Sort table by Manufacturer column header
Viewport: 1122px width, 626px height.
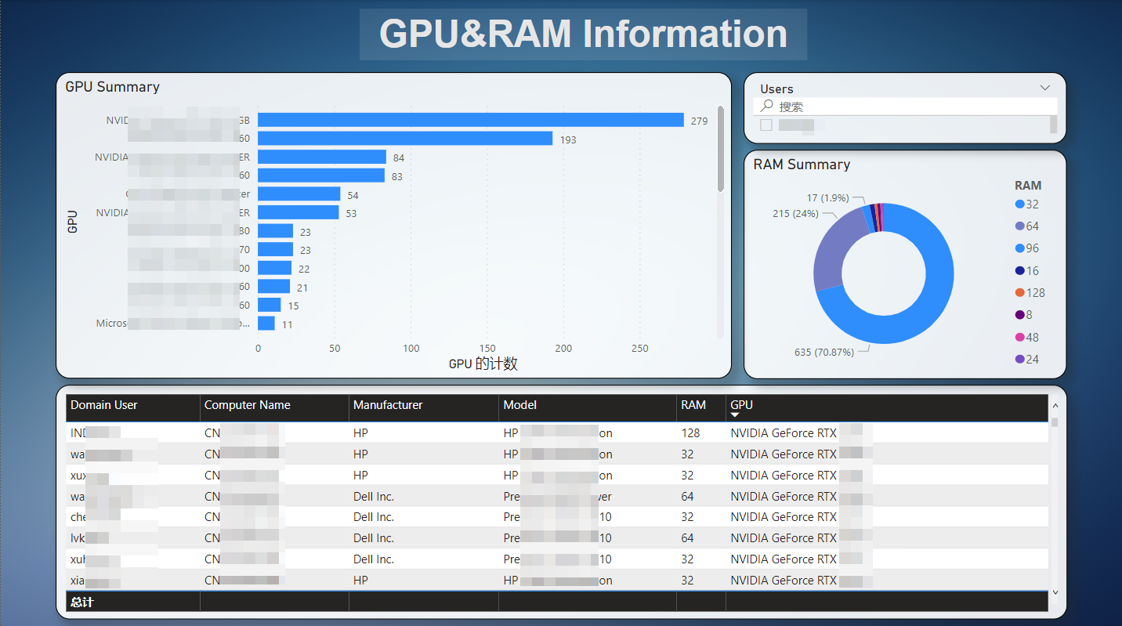[388, 405]
